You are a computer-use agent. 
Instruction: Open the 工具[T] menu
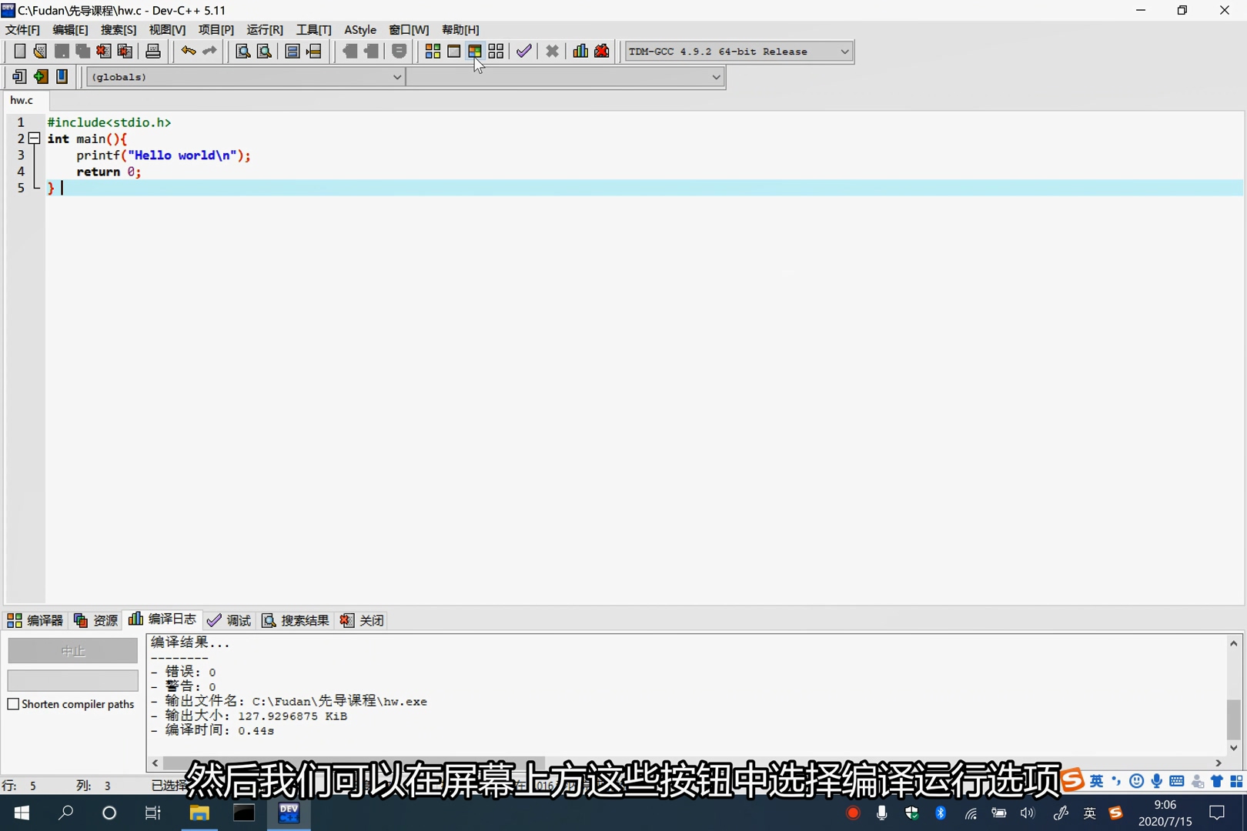coord(313,29)
